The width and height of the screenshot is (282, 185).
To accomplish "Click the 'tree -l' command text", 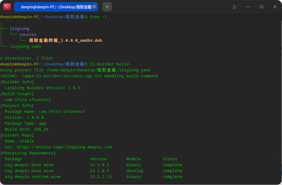I will tap(98, 17).
